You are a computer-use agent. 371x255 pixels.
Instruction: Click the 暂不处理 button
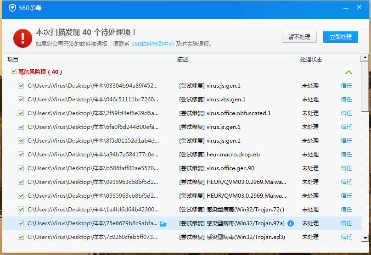click(x=299, y=37)
